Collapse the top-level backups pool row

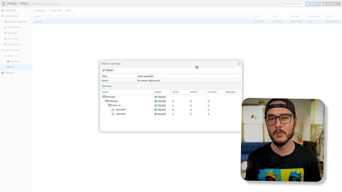[x=102, y=97]
